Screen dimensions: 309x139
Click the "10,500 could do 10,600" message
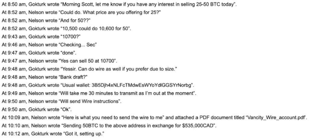pyautogui.click(x=66, y=29)
